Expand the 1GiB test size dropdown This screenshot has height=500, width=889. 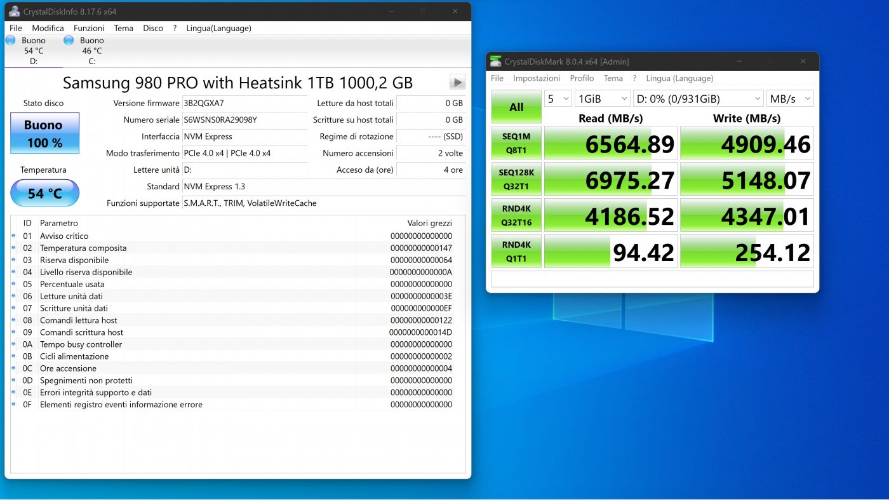pos(602,98)
